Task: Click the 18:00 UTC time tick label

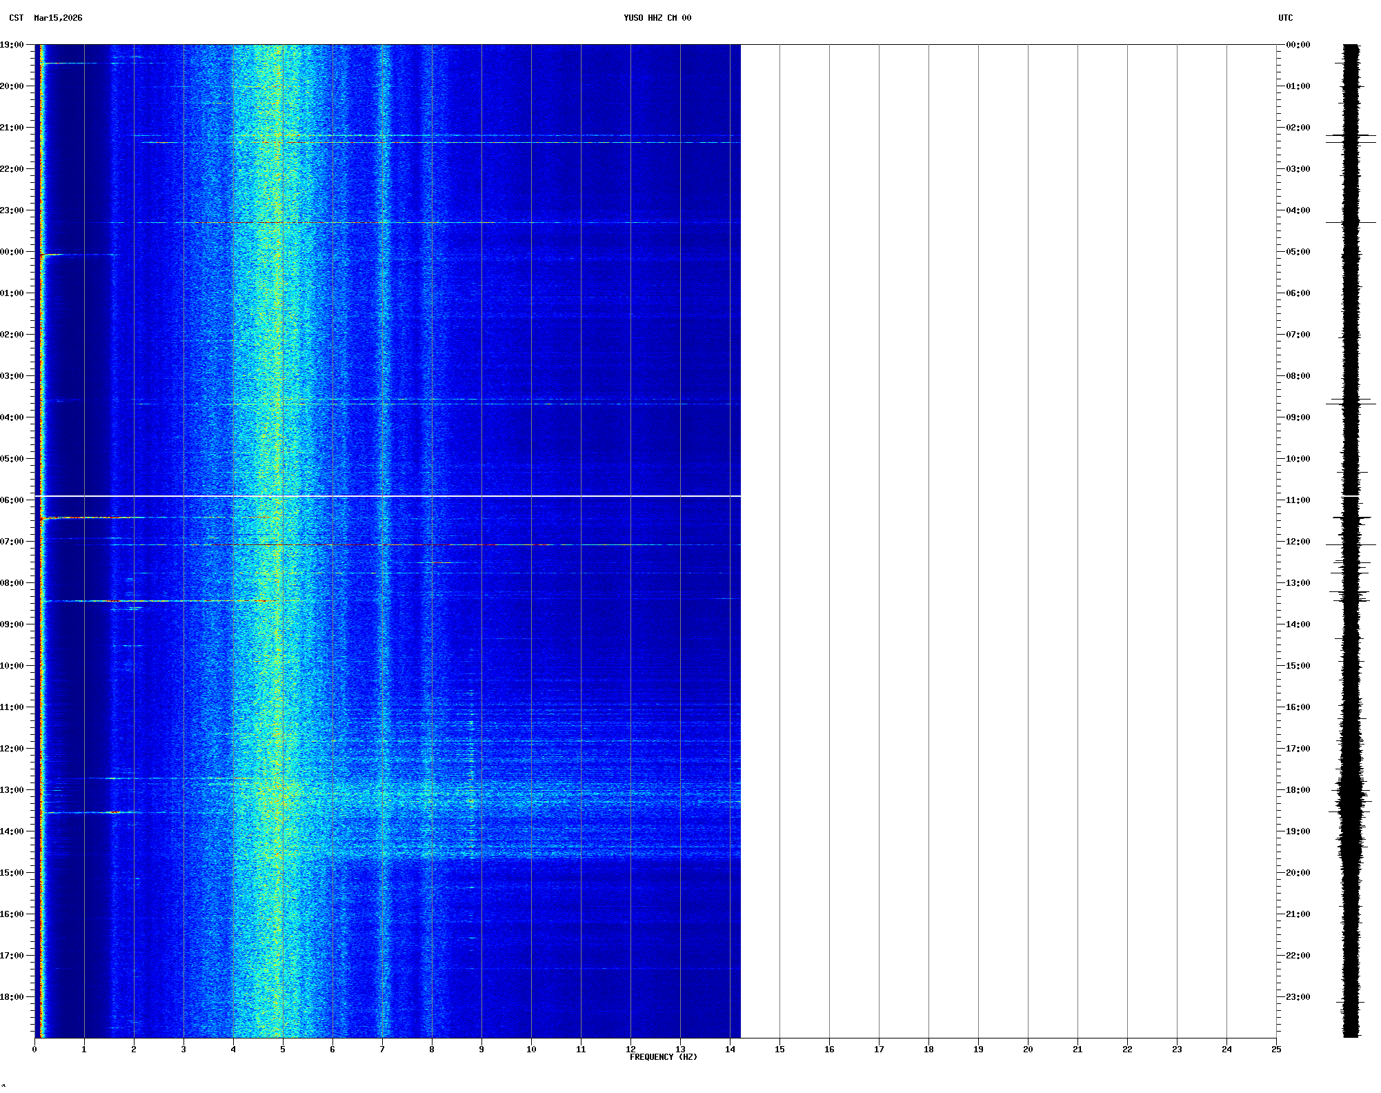Action: [x=1298, y=790]
